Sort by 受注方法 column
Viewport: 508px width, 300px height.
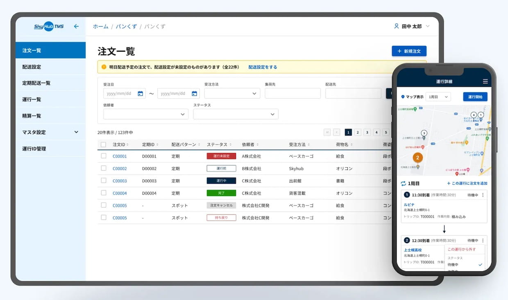point(308,144)
